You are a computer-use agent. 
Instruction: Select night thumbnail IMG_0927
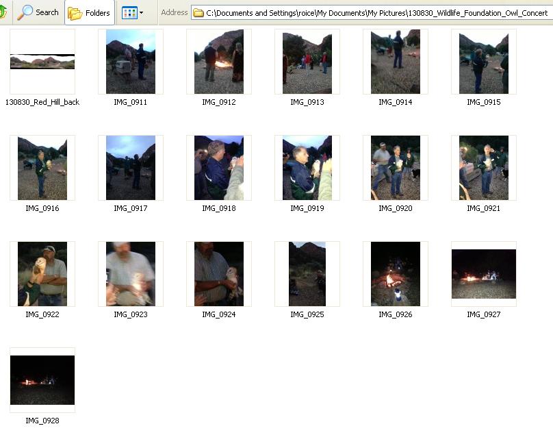(x=484, y=274)
